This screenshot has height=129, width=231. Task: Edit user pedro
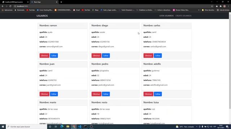(106, 94)
